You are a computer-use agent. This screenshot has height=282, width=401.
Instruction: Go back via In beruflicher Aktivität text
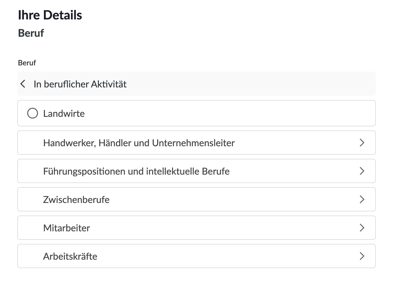[80, 84]
